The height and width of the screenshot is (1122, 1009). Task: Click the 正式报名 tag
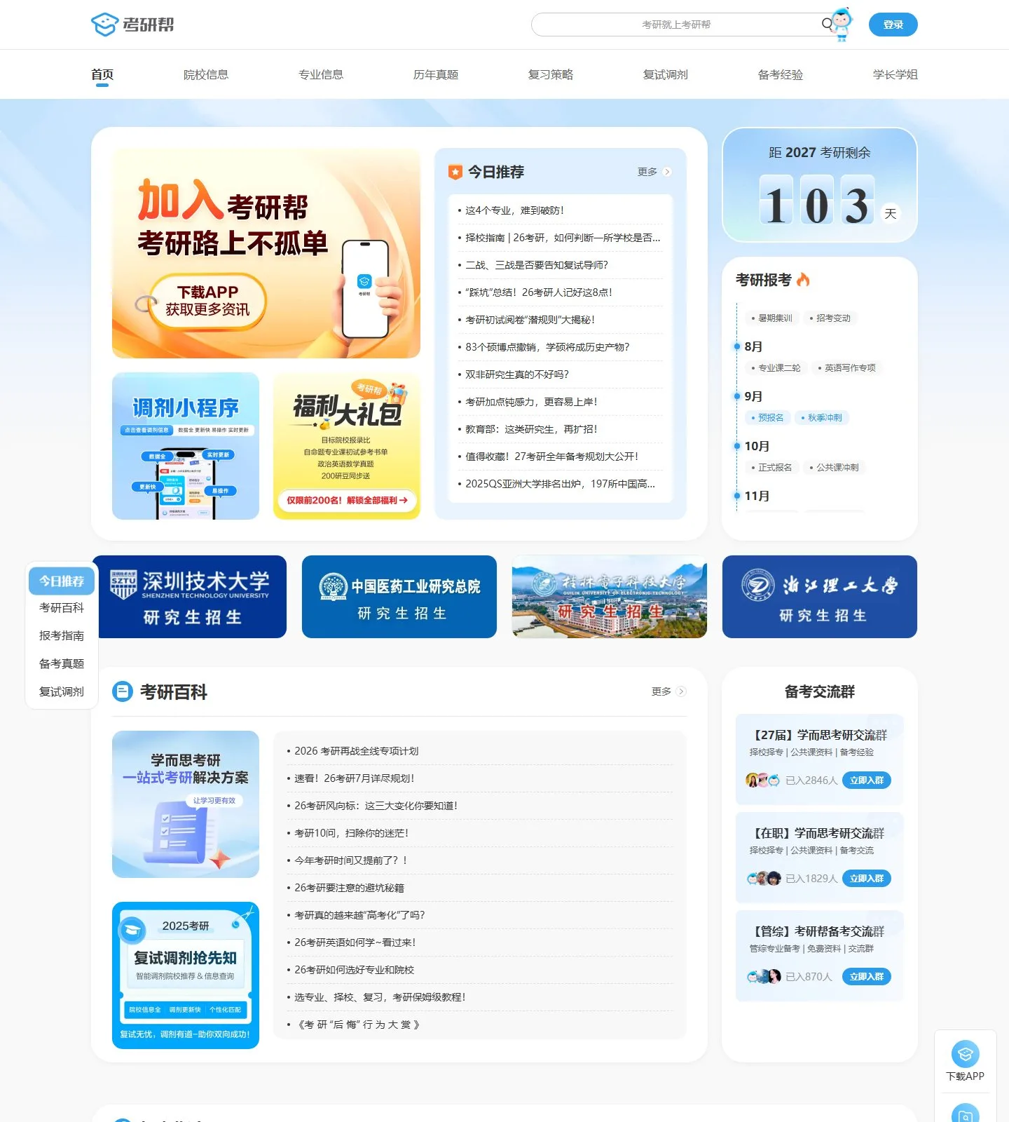pos(771,467)
